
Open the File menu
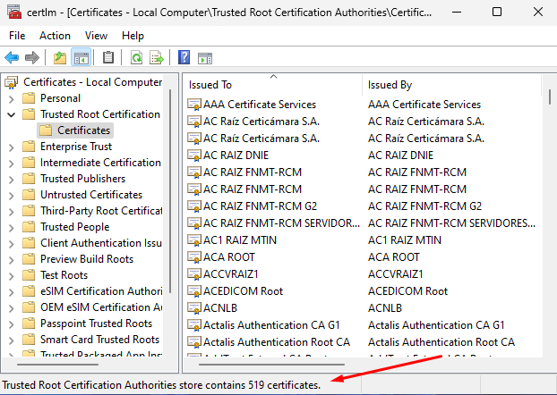click(x=17, y=36)
